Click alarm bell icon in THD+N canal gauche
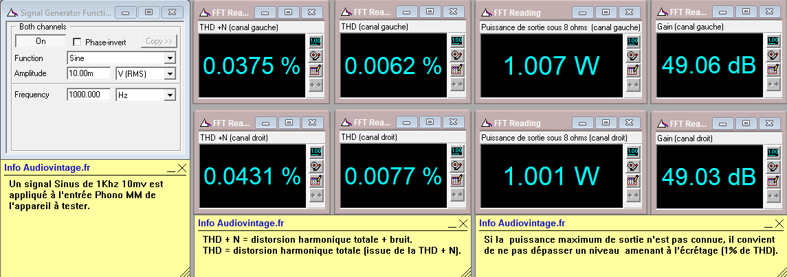The height and width of the screenshot is (277, 787). pos(315,56)
